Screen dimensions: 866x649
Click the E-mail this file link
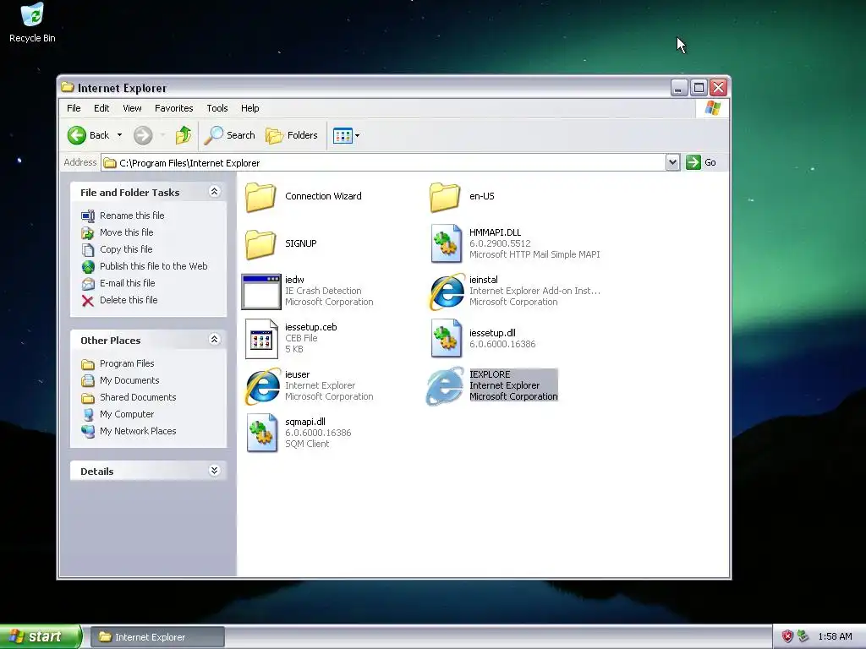128,283
